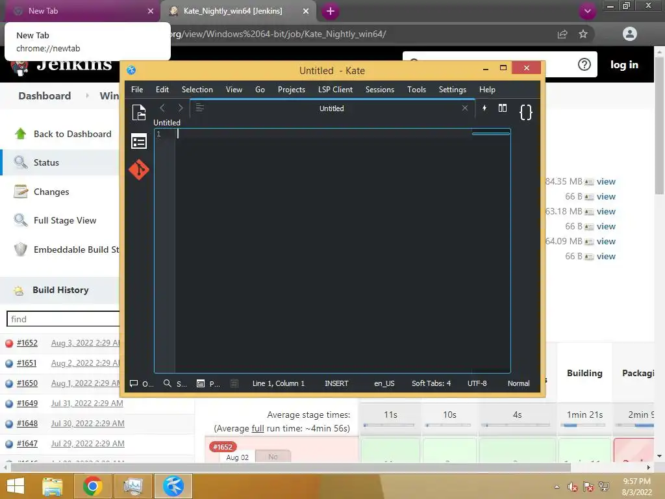
Task: Click view link beside 64.09 MB artifact
Action: 606,242
